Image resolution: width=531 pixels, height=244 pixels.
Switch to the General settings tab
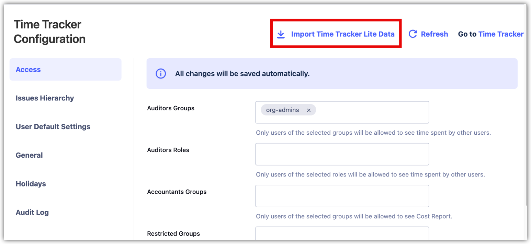[29, 155]
